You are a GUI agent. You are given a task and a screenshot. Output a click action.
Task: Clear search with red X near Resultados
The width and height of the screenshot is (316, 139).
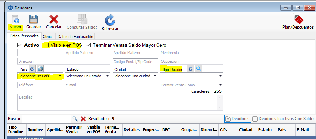click(x=83, y=119)
